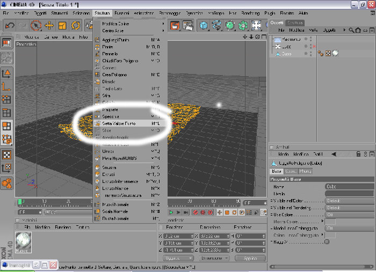Click the green Array modeling objects icon
The height and width of the screenshot is (272, 376).
tap(243, 25)
